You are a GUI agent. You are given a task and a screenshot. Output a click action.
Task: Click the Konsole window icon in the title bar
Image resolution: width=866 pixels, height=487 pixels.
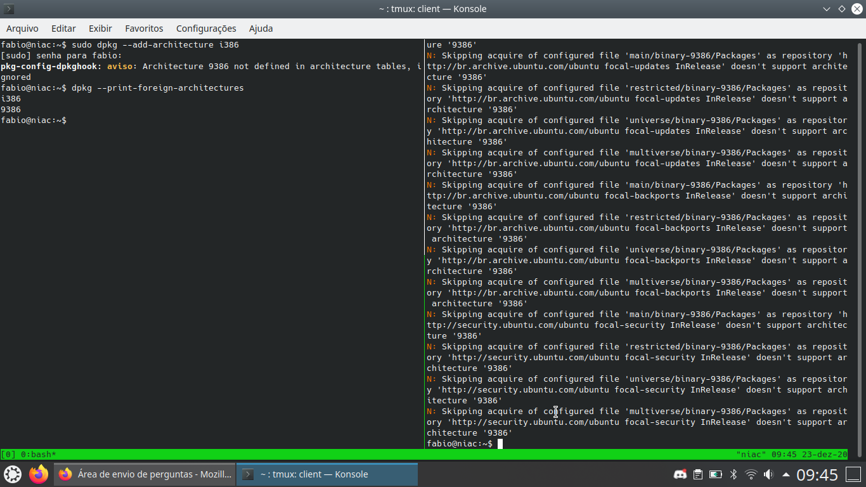pyautogui.click(x=9, y=9)
